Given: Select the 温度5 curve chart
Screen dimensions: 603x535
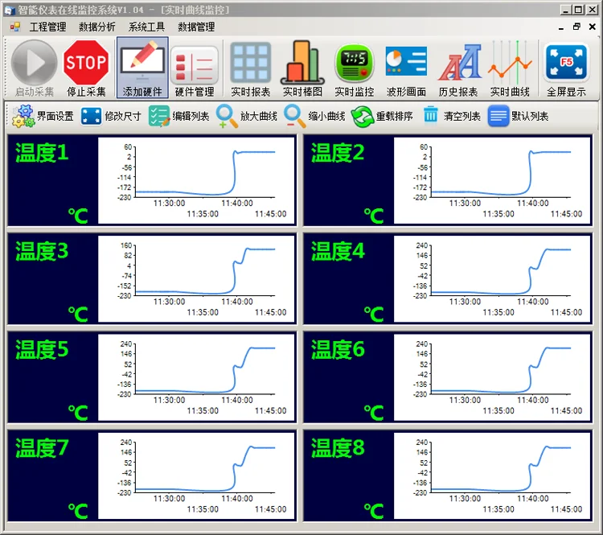Looking at the screenshot, I should pyautogui.click(x=196, y=377).
